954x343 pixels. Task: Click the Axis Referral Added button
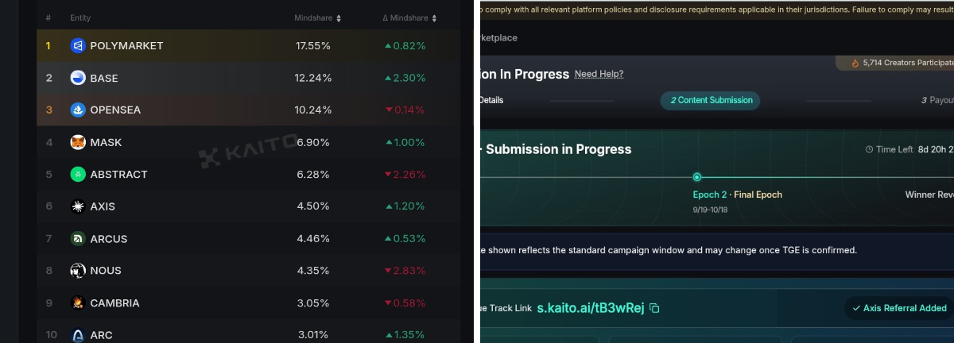pyautogui.click(x=898, y=308)
